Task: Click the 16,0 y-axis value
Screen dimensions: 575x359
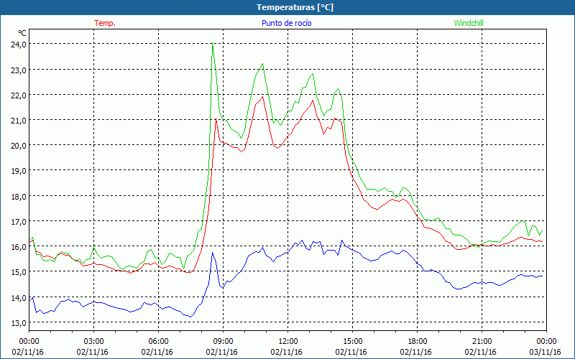Action: (x=18, y=247)
